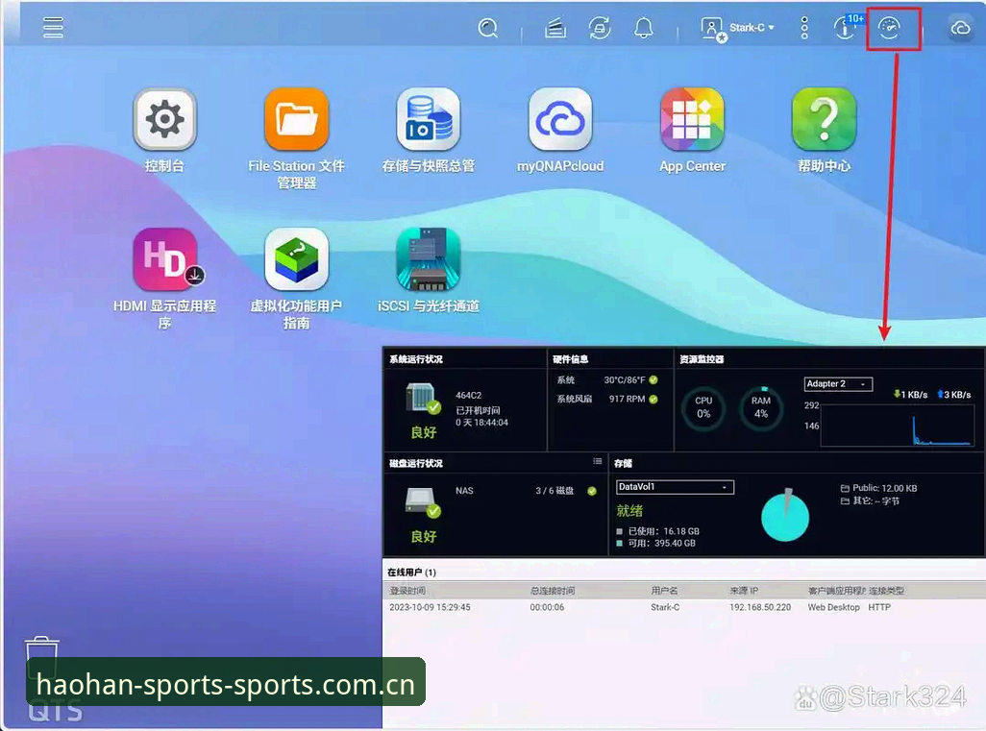Click the 就绪 volume status text
This screenshot has width=986, height=731.
(629, 510)
